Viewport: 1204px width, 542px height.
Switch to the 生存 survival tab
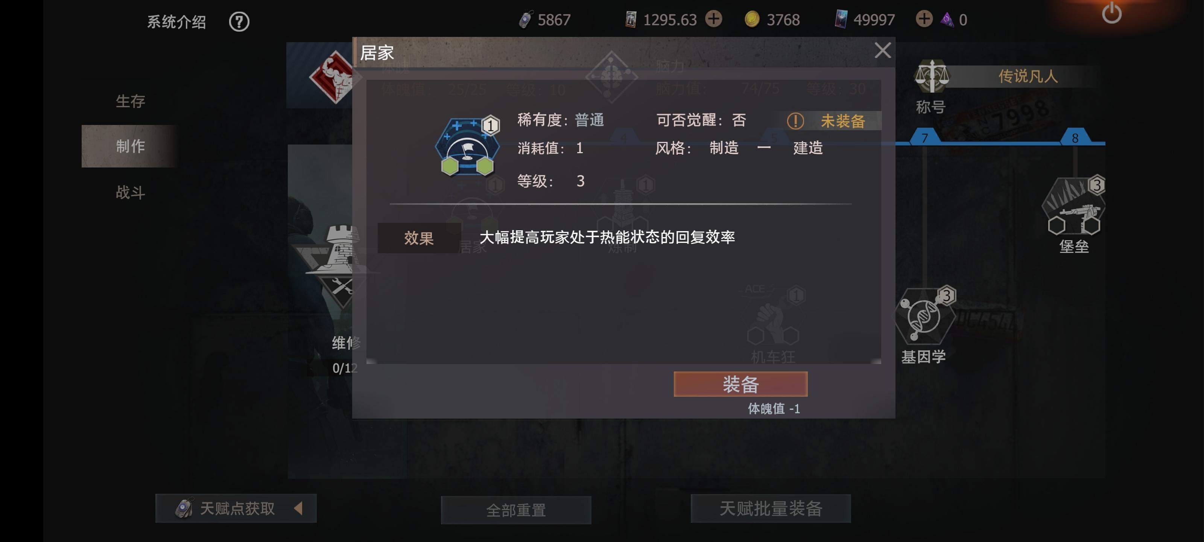coord(131,101)
